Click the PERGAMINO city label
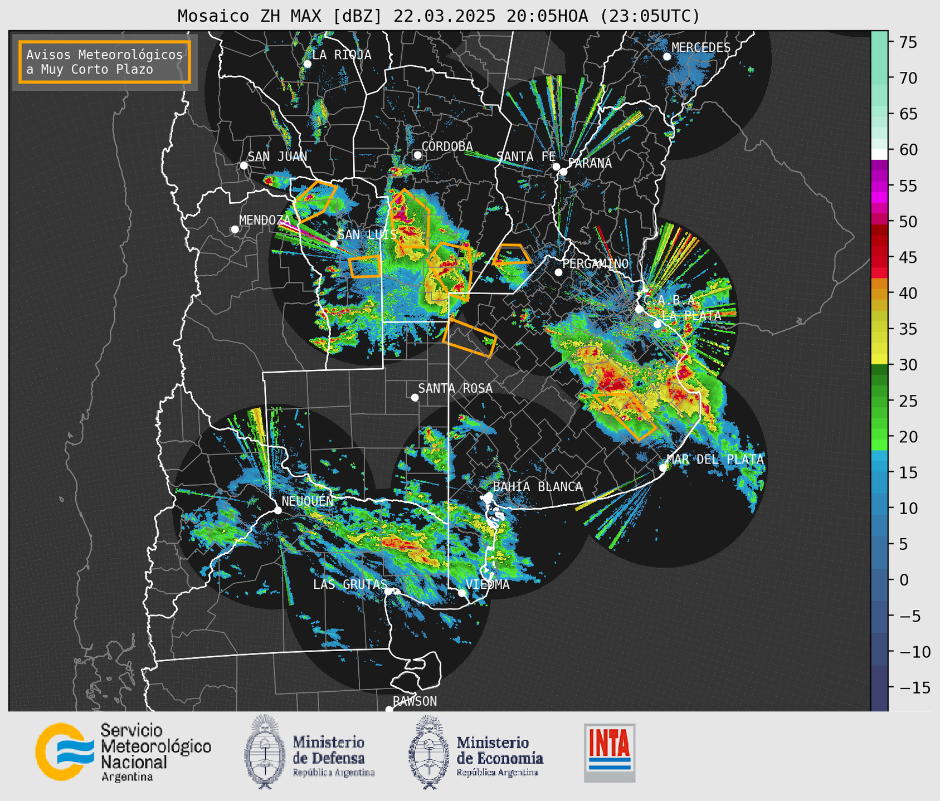Screen dimensions: 940x801 coord(596,263)
